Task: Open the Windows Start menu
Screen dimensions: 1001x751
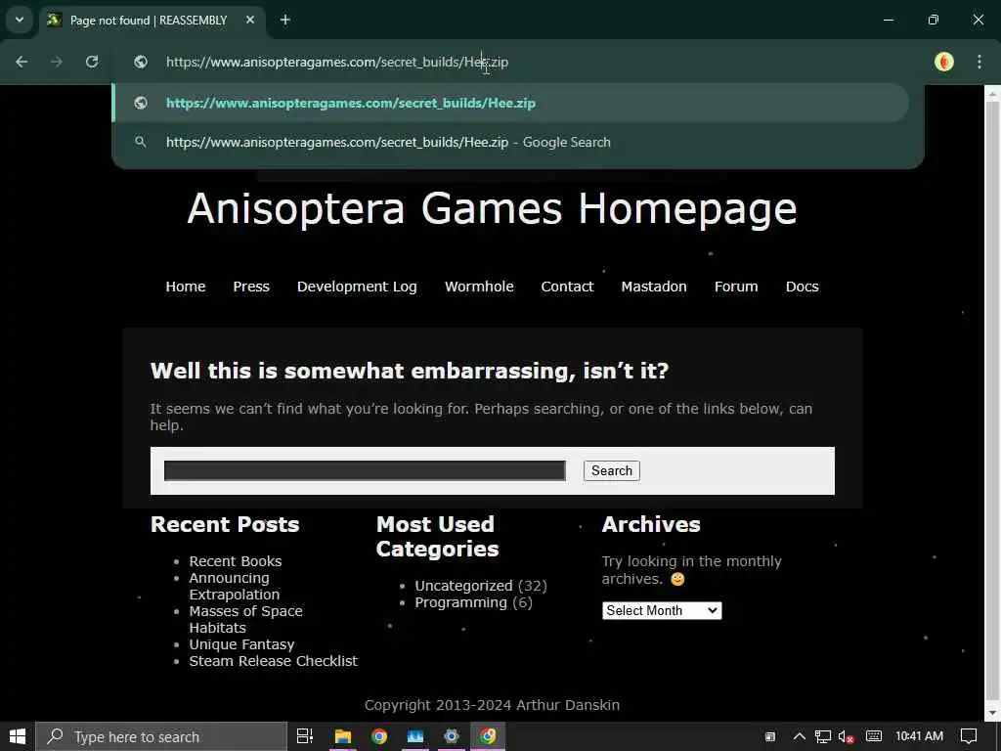Action: coord(18,736)
